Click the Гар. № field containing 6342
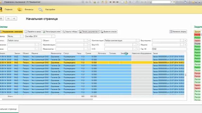 (x=169, y=49)
